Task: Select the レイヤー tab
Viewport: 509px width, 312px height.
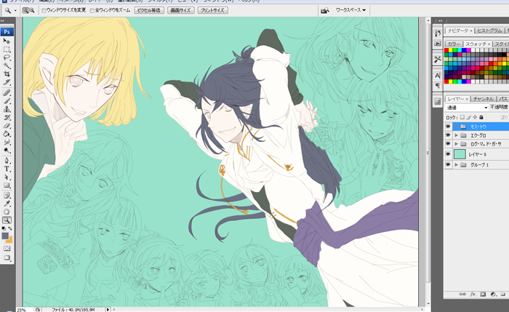Action: (x=457, y=99)
